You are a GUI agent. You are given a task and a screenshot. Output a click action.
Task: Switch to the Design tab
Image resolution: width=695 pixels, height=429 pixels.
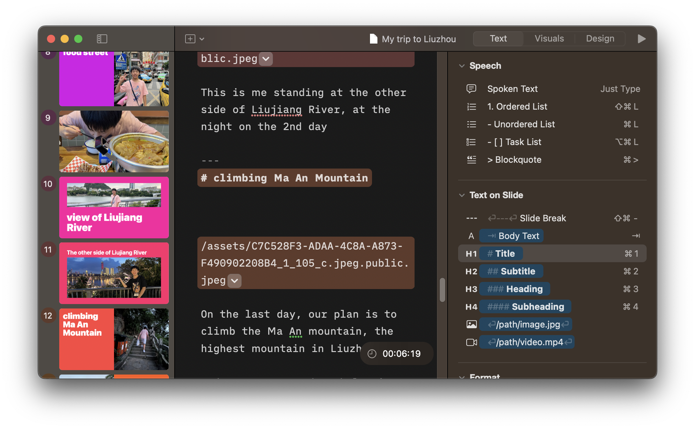pos(600,38)
